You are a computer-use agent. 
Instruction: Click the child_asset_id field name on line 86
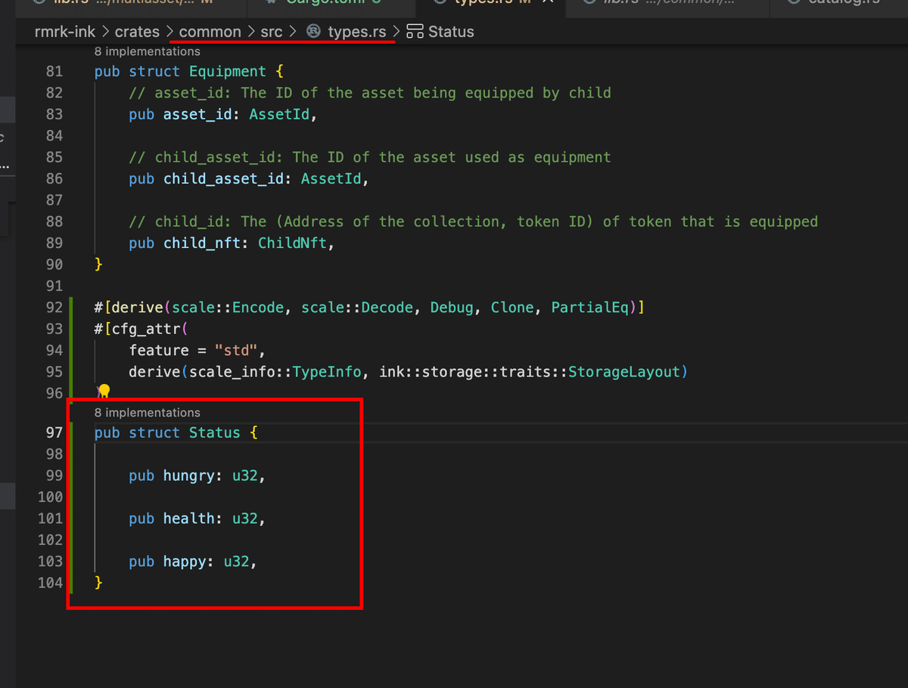pos(223,179)
